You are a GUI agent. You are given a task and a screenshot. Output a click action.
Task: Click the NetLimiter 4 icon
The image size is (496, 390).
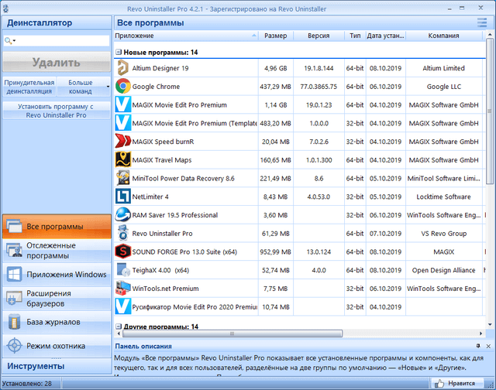122,197
